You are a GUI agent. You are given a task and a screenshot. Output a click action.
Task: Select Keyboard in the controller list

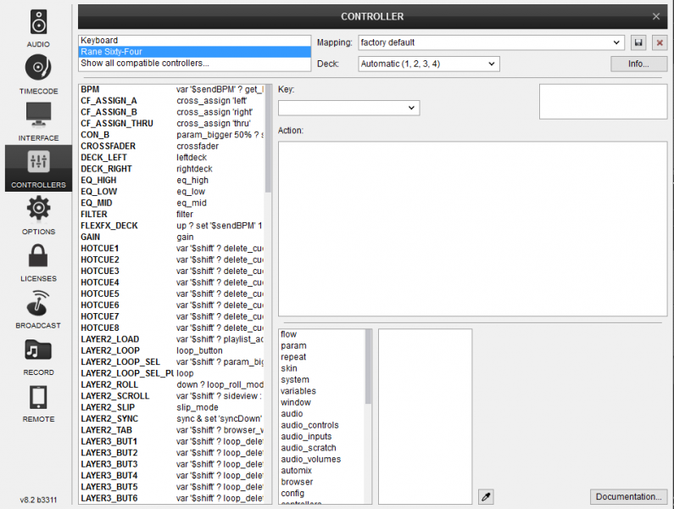click(195, 40)
